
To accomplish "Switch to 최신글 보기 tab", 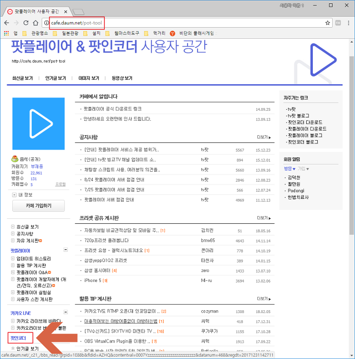I will 22,78.
